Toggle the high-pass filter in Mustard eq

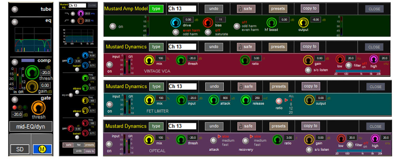coord(73,21)
